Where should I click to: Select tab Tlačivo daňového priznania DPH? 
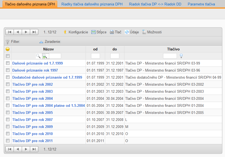(x=30, y=4)
